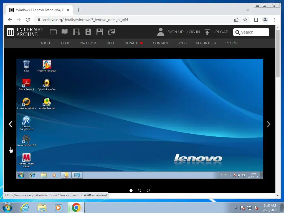Open the PEOPLE link
284x213 pixels.
coord(232,43)
